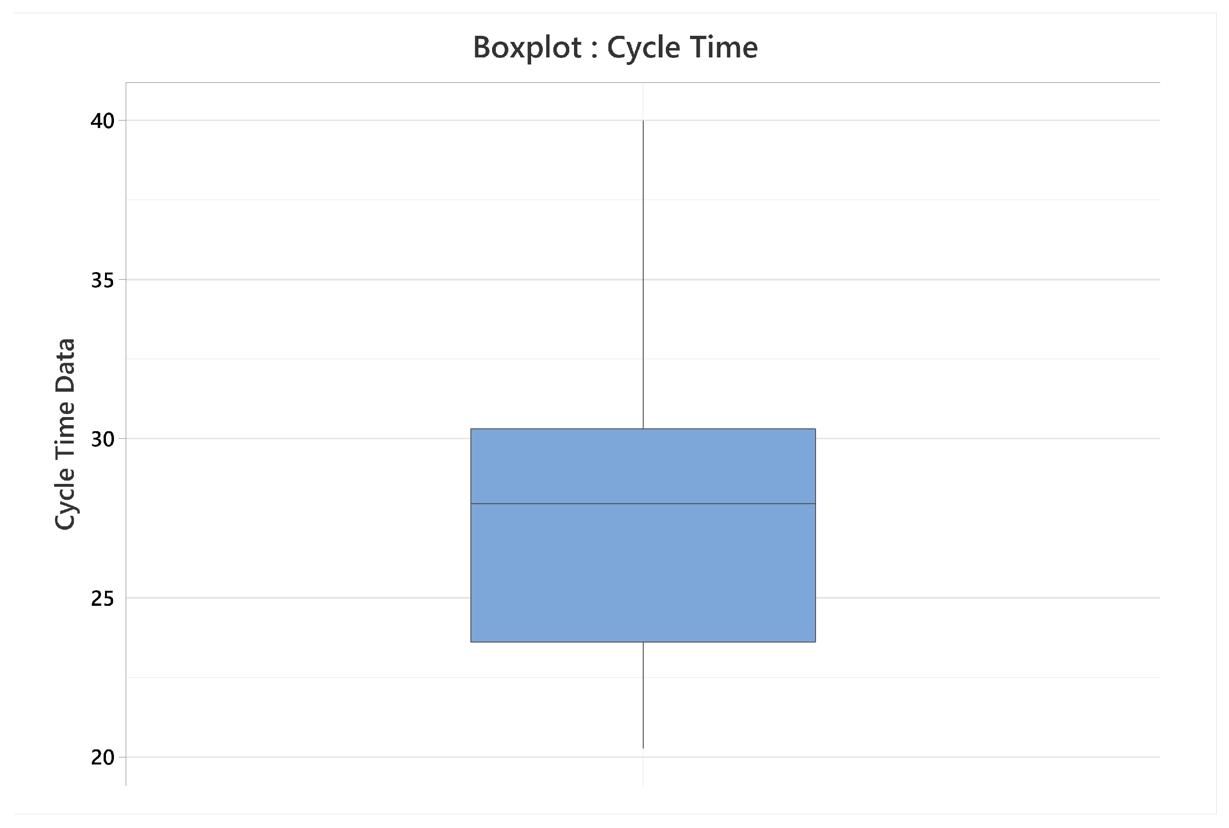This screenshot has height=828, width=1229.
Task: Select the "Cycle Time Data" y-axis label
Action: pyautogui.click(x=65, y=434)
